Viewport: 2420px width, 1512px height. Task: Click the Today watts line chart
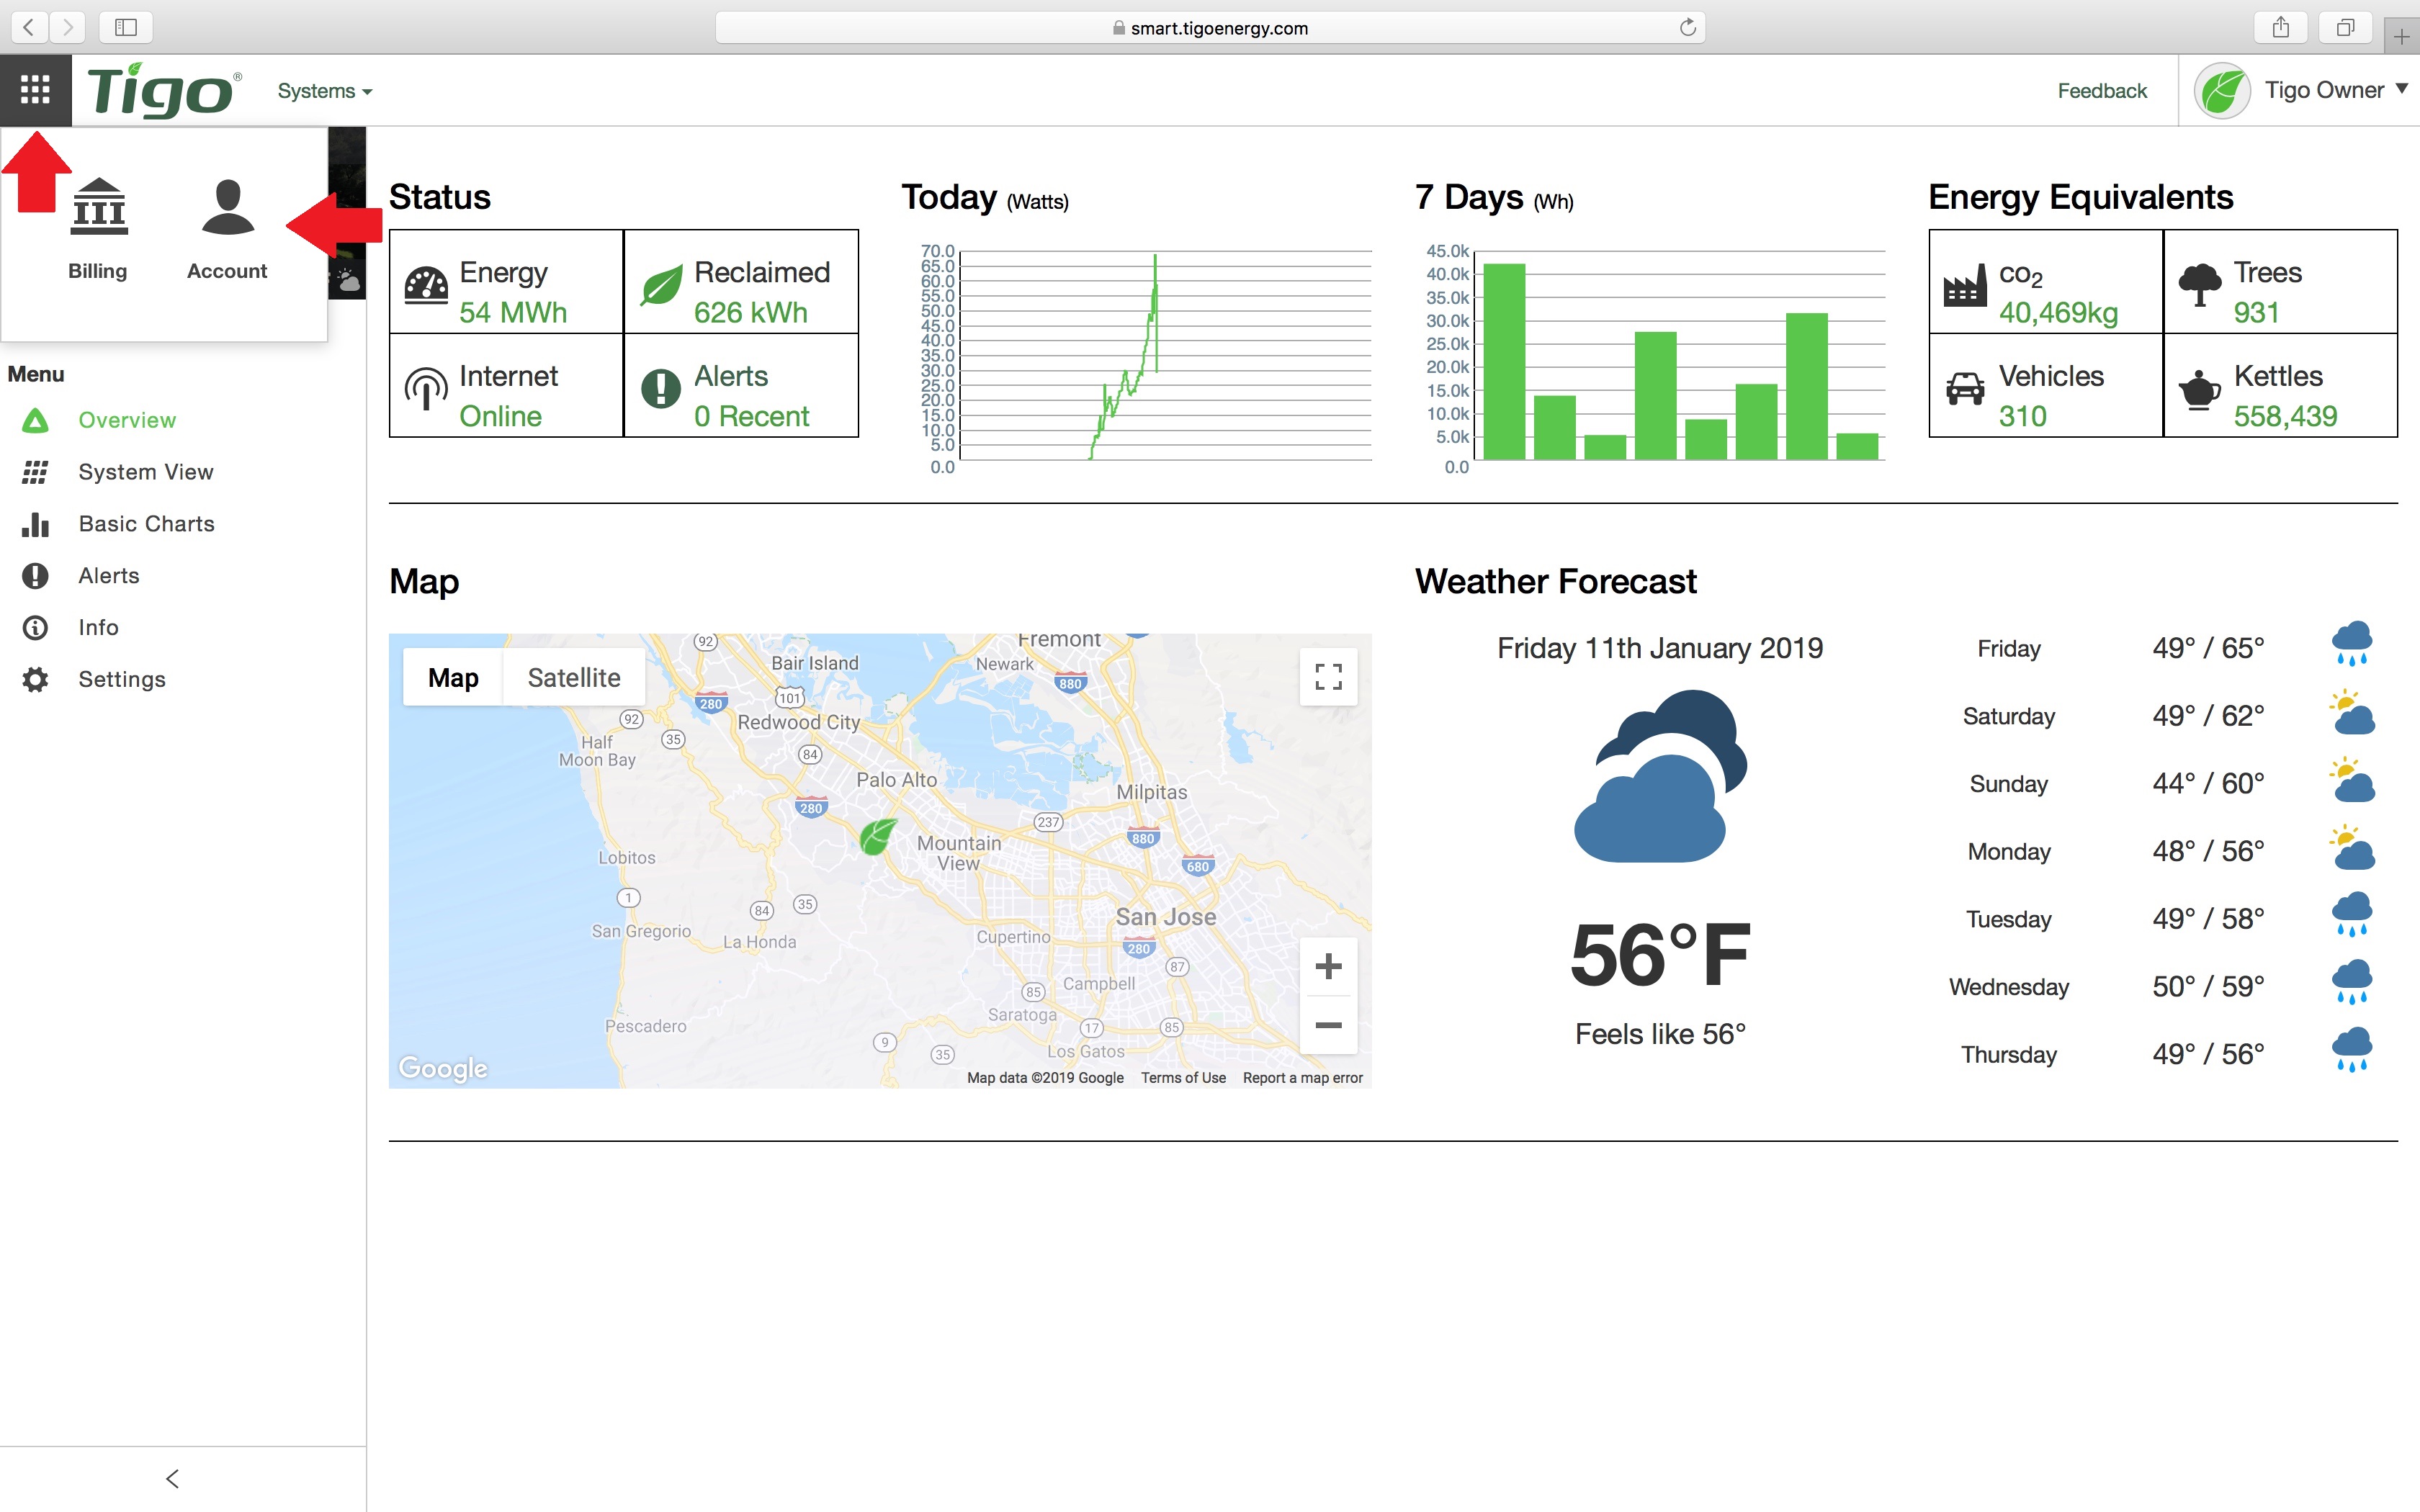click(x=1165, y=355)
